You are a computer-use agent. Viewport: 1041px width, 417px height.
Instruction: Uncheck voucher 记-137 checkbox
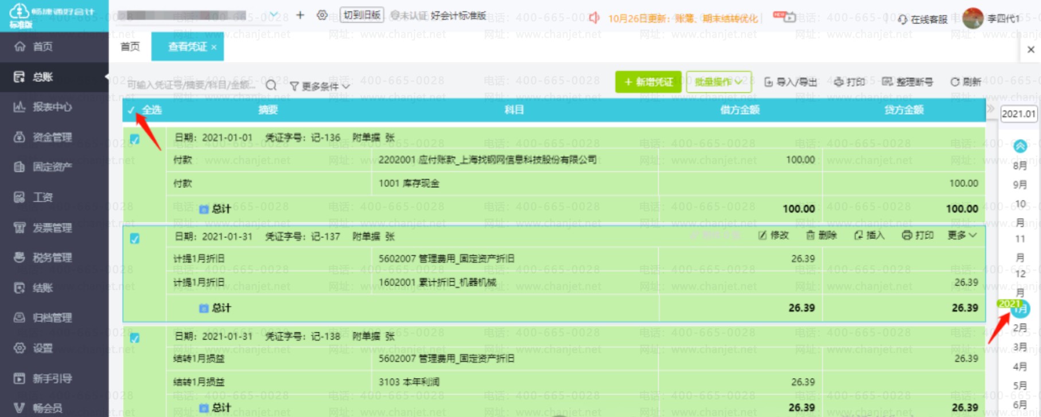coord(135,238)
